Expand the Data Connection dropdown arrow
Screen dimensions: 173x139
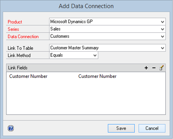(x=162, y=36)
